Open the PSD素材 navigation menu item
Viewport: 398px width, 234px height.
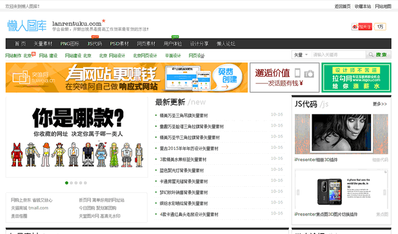point(119,43)
